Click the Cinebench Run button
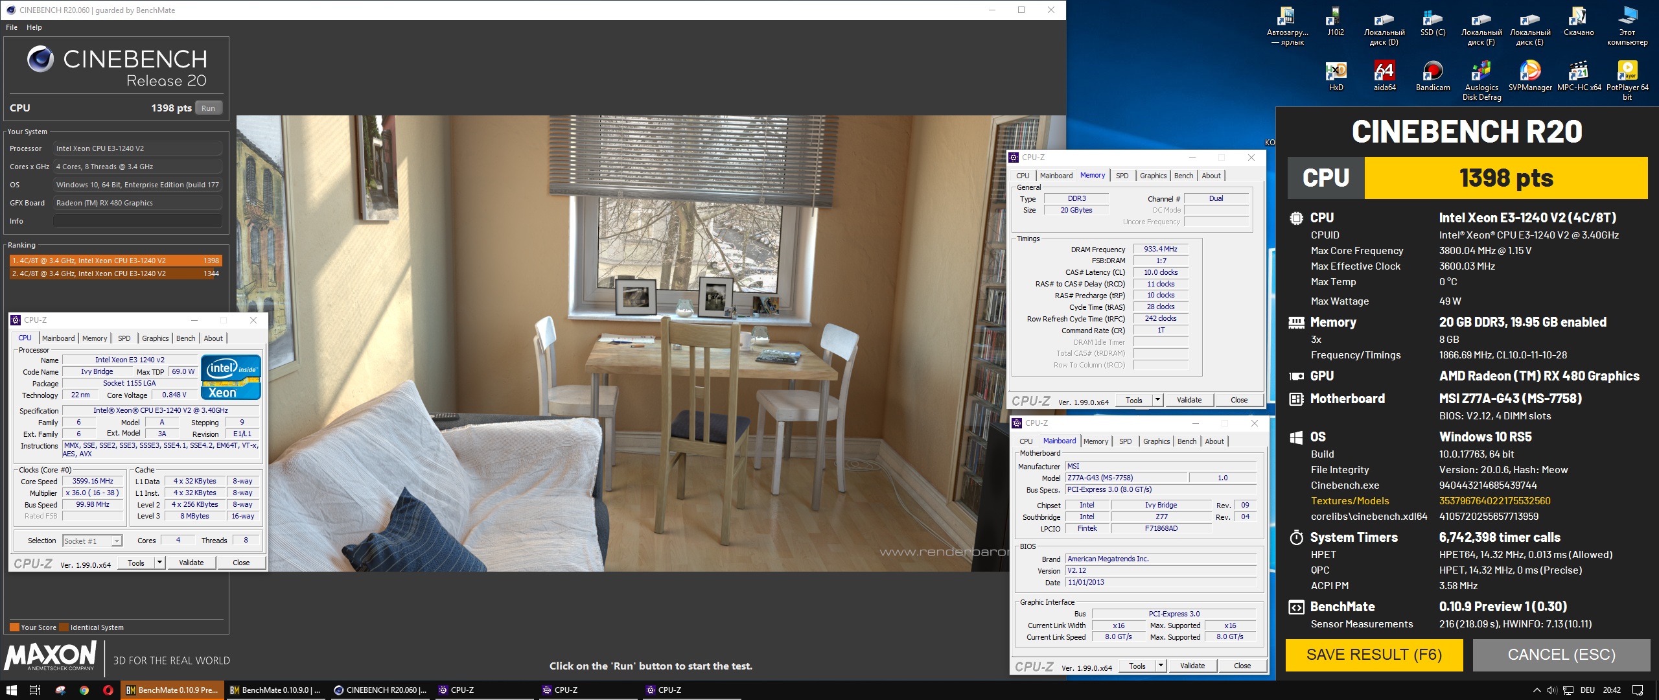This screenshot has height=700, width=1659. click(208, 108)
